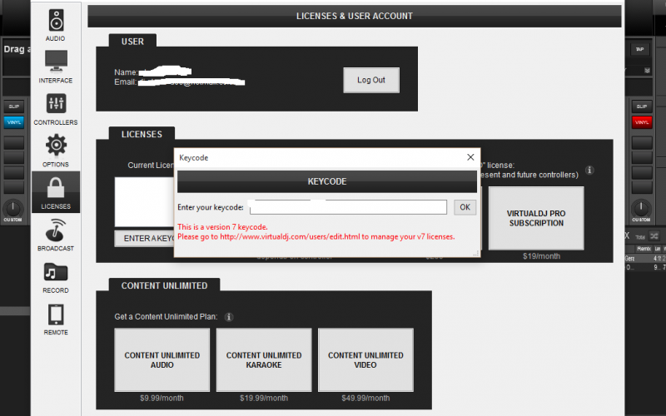This screenshot has height=416, width=666.
Task: Open the Options gear section
Action: 56,151
